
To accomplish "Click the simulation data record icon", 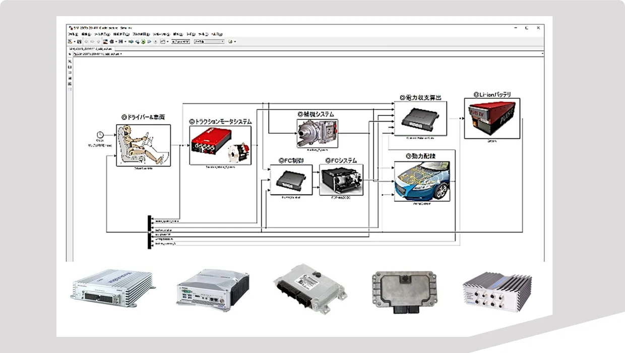I will click(162, 41).
